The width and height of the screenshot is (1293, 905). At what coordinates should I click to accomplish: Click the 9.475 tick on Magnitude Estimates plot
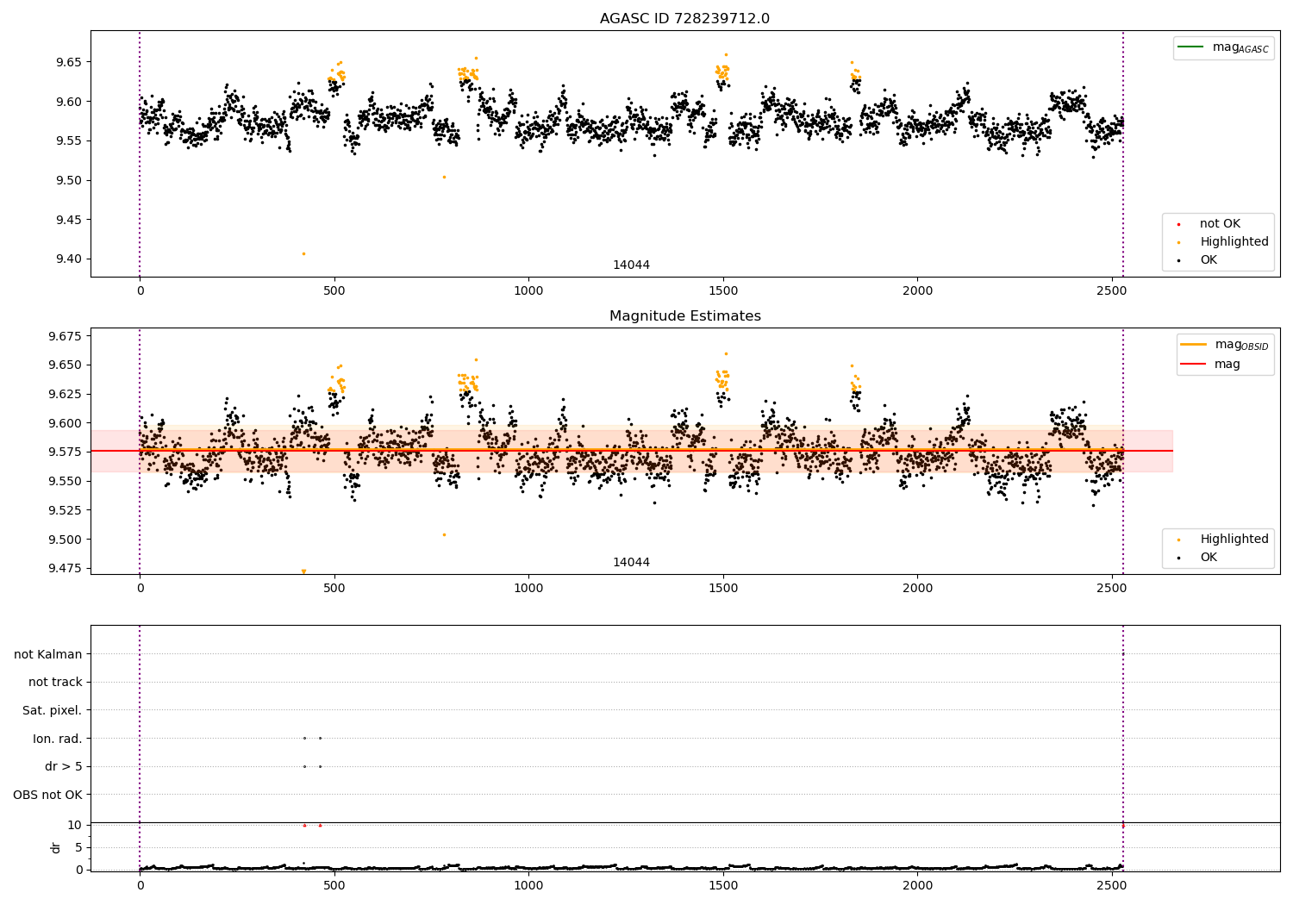[x=66, y=569]
